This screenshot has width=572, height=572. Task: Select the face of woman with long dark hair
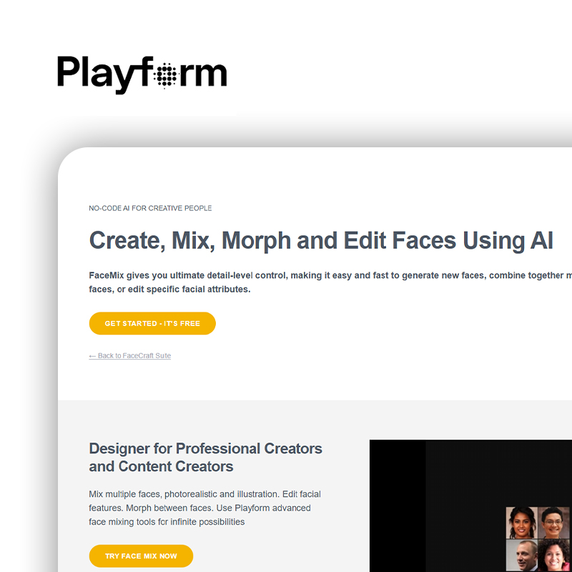(521, 523)
